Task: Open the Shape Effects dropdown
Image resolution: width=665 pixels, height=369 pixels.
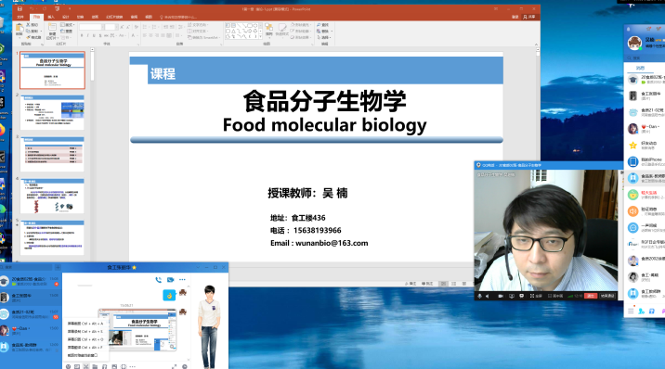Action: tap(302, 38)
